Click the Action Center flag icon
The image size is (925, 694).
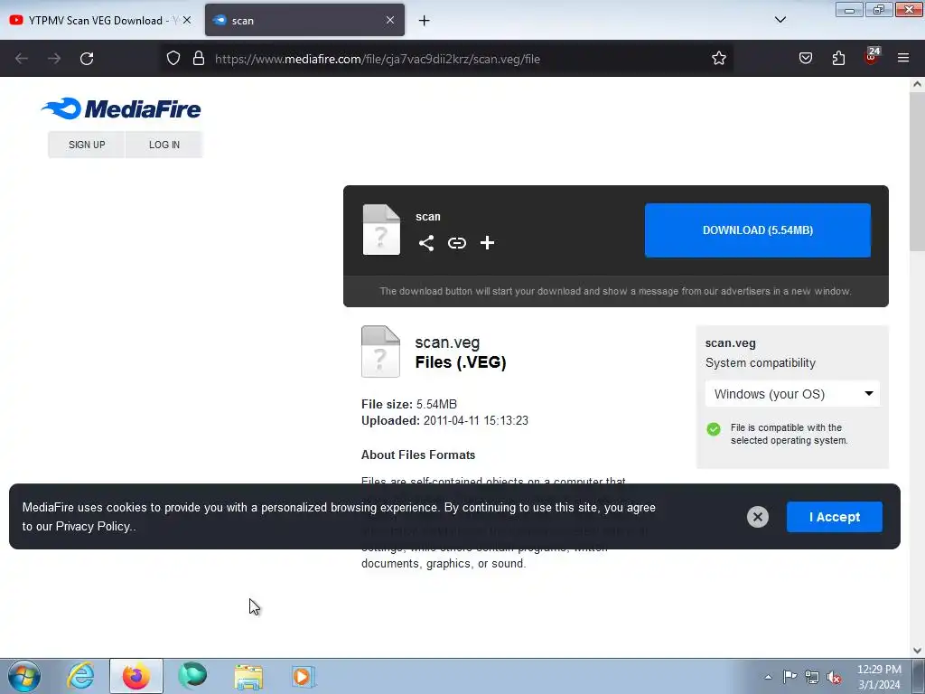[790, 677]
